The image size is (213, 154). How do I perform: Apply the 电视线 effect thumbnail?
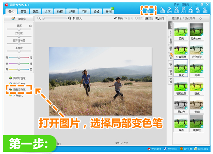(197, 123)
